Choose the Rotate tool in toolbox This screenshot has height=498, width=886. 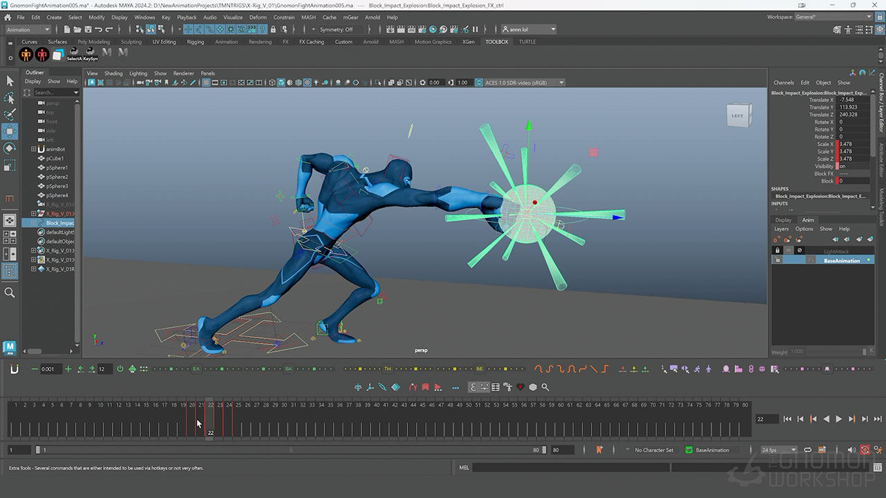click(10, 148)
